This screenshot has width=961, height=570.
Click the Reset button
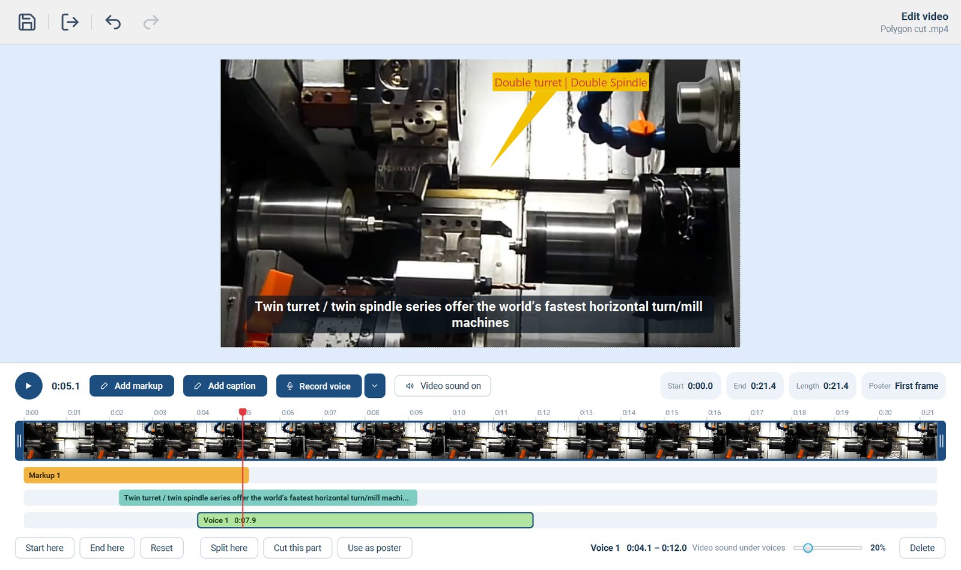[x=162, y=548]
